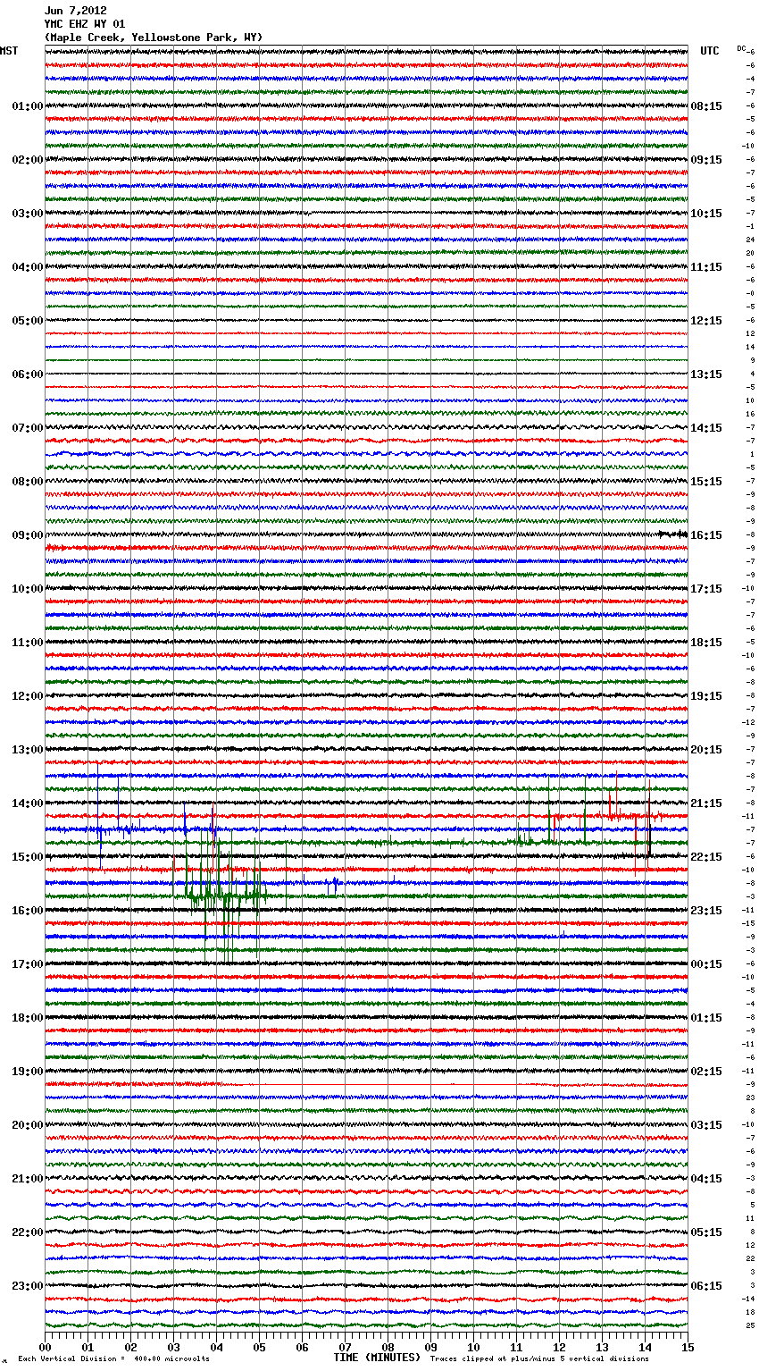The height and width of the screenshot is (1371, 759).
Task: Click the MST axis header
Action: [x=9, y=51]
